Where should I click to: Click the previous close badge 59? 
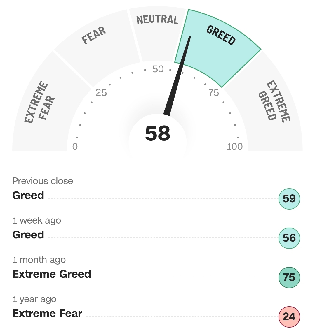click(289, 199)
